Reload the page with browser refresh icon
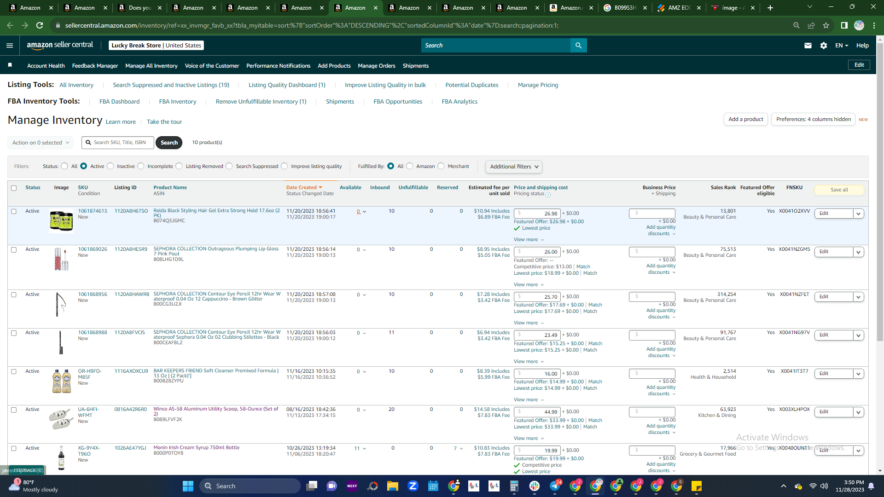The width and height of the screenshot is (884, 497). pos(40,25)
